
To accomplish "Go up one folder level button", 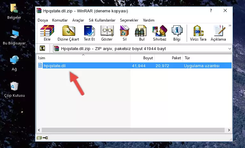I will coord(42,48).
